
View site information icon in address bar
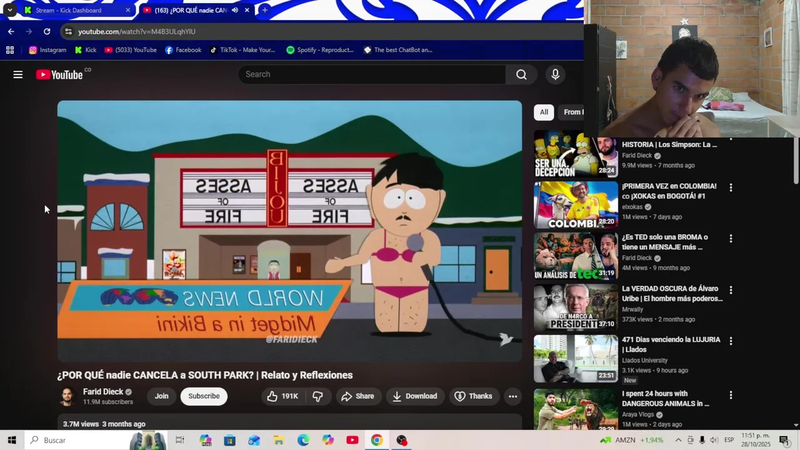[68, 31]
